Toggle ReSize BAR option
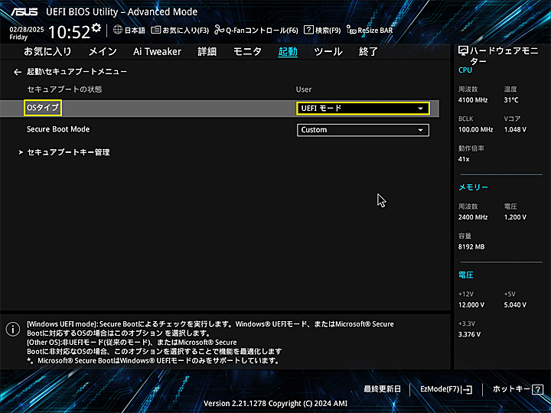551x413 pixels. [x=370, y=30]
